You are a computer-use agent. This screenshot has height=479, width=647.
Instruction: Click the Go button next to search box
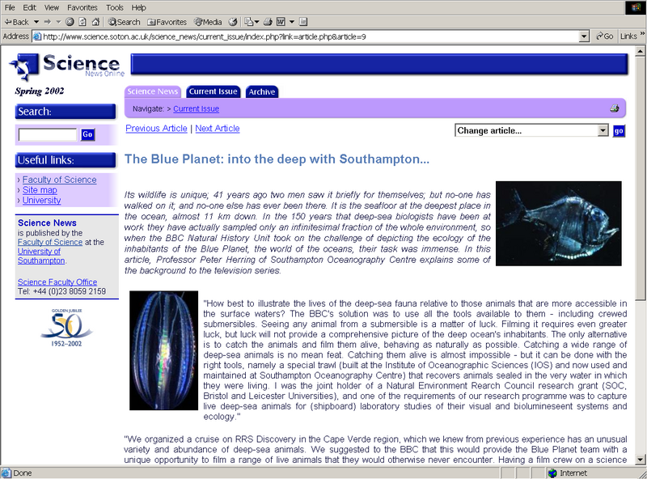pos(87,134)
